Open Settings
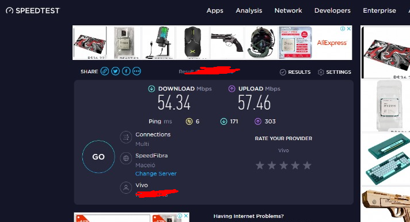 [x=335, y=72]
